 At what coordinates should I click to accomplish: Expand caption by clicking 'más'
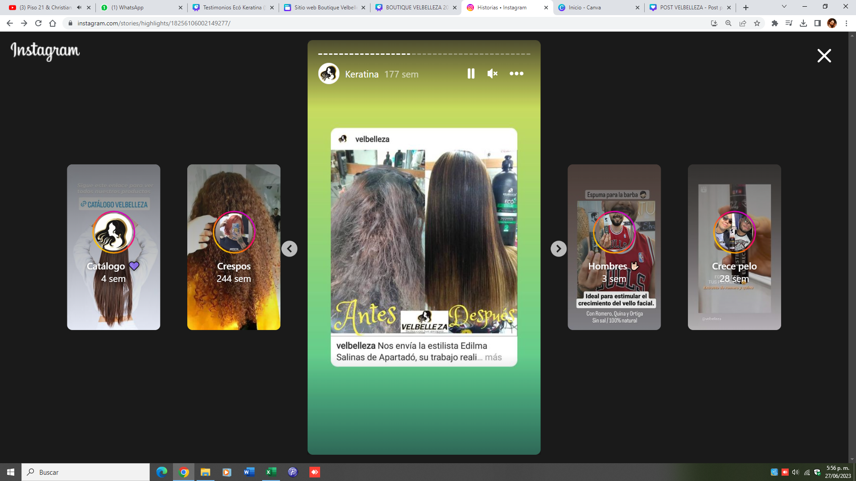click(493, 357)
